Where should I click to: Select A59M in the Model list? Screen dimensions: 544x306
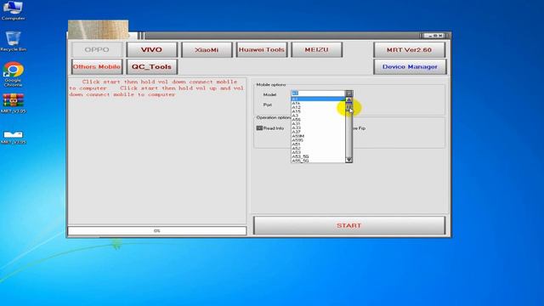[318, 136]
